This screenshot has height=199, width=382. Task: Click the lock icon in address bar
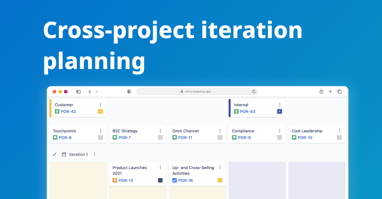(182, 91)
